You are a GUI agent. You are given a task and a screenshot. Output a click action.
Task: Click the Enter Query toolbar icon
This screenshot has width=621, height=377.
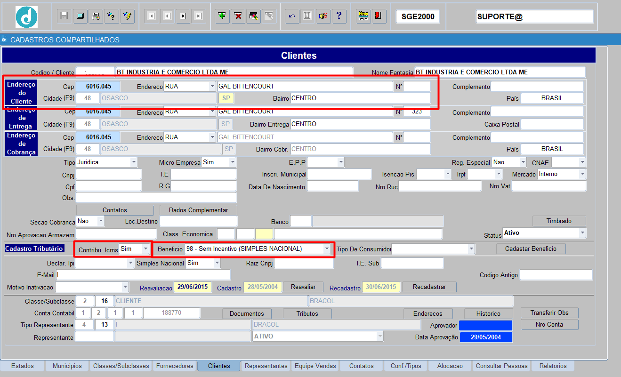click(x=111, y=16)
